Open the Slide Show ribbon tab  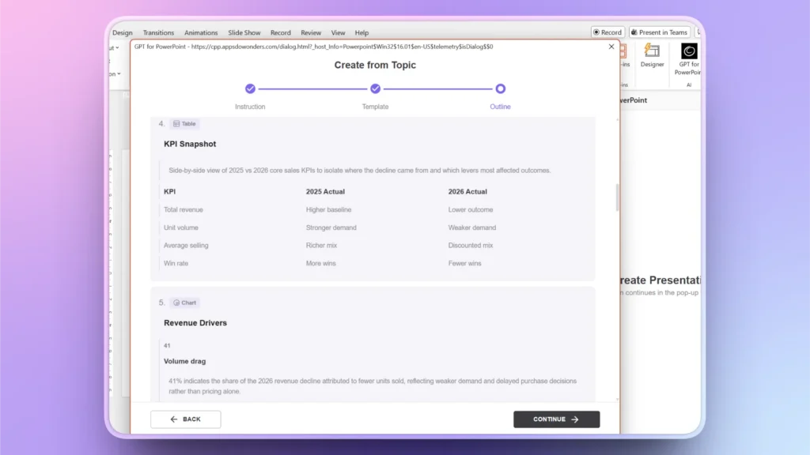[x=244, y=32]
